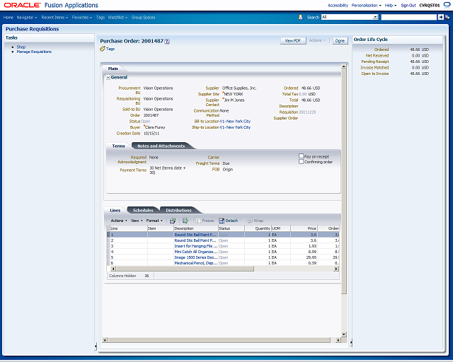Open Tags in the navigation bar

(x=101, y=17)
